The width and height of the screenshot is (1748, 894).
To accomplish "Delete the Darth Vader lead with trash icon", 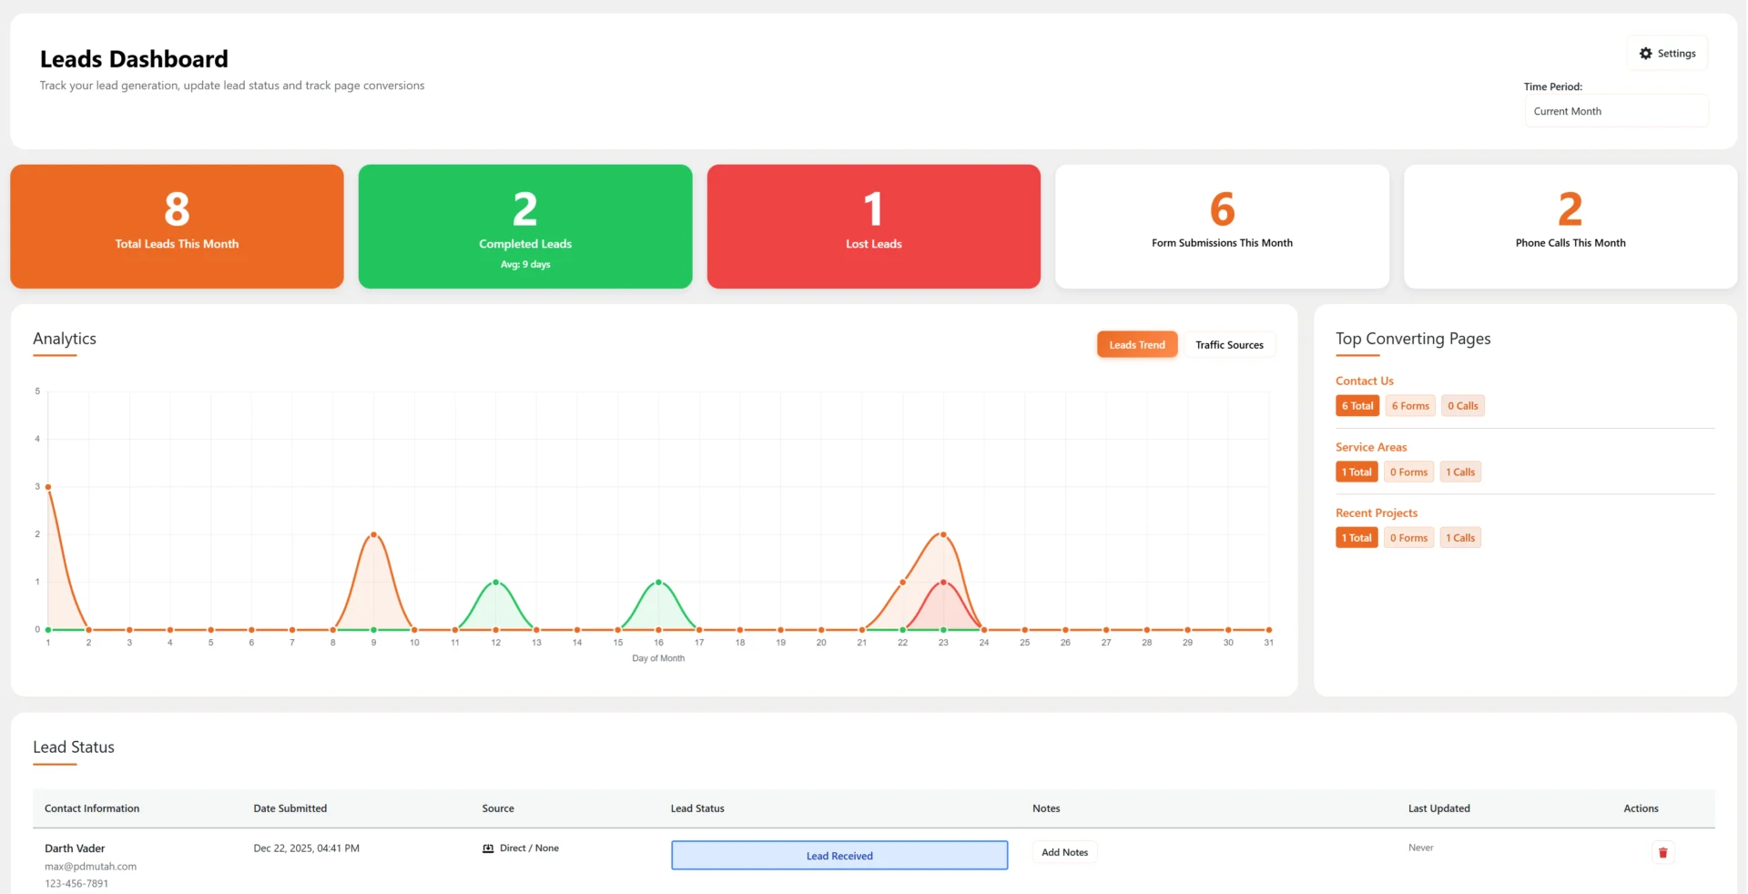I will (1662, 853).
